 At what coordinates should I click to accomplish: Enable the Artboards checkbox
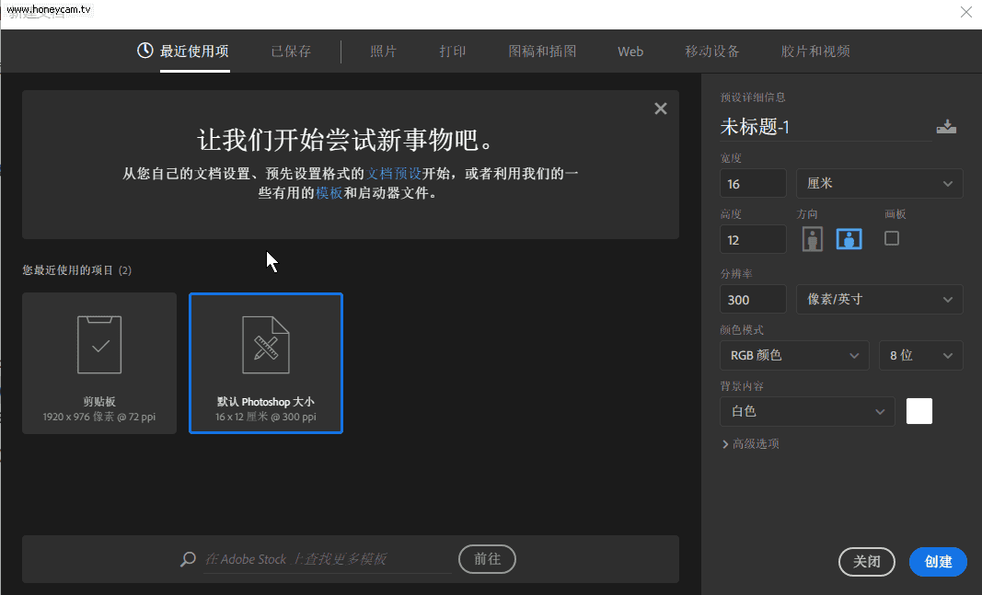(x=891, y=238)
